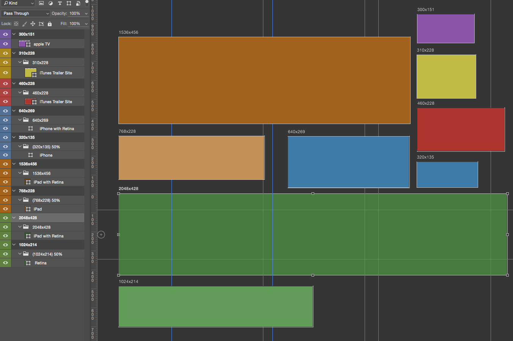Open the Opacity slider dropdown arrow
The width and height of the screenshot is (513, 341).
coord(86,13)
